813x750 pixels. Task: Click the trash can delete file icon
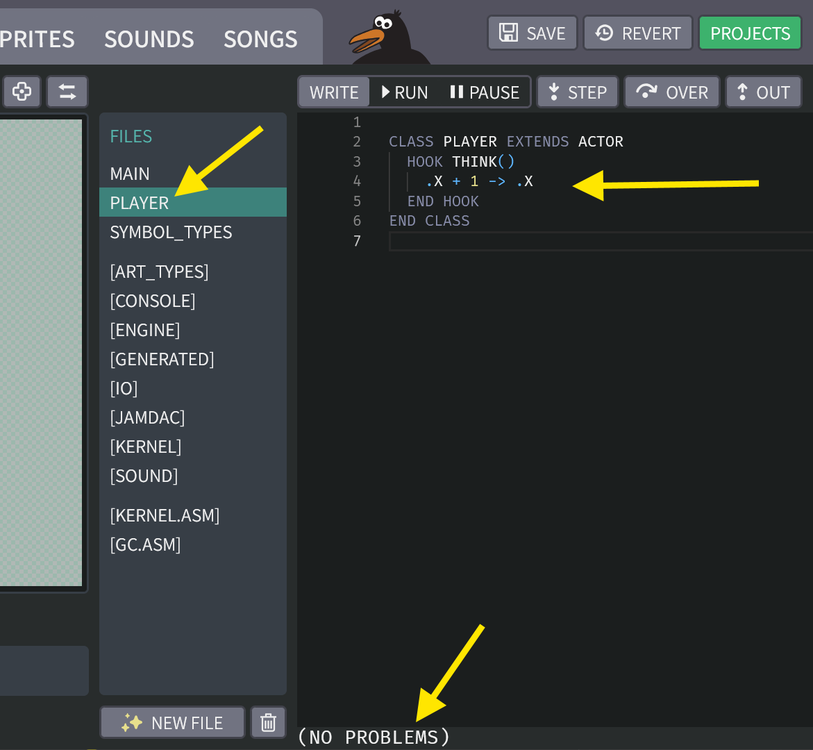(268, 723)
